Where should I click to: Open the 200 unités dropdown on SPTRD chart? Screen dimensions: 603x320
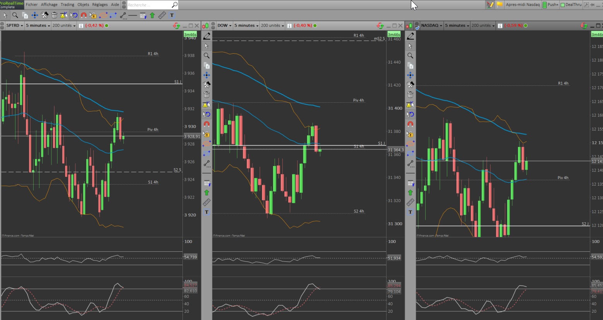tap(64, 25)
